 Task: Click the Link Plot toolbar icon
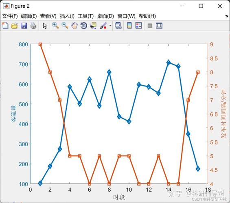tap(118, 26)
